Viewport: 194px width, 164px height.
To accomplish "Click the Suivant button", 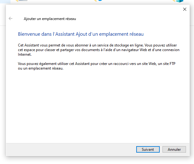I will coord(148,149).
